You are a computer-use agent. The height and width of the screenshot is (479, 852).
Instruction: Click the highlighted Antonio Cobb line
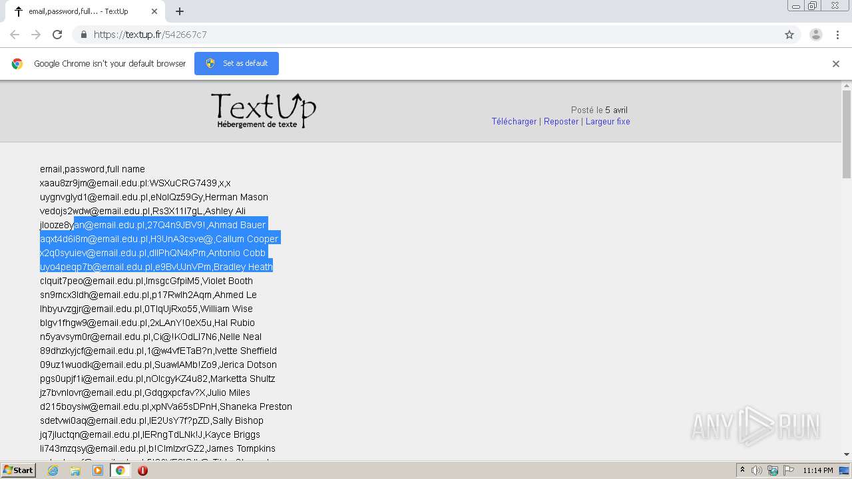pyautogui.click(x=152, y=253)
